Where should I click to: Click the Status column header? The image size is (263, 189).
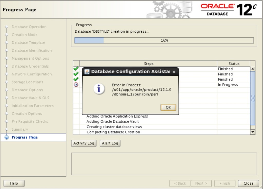pyautogui.click(x=234, y=64)
